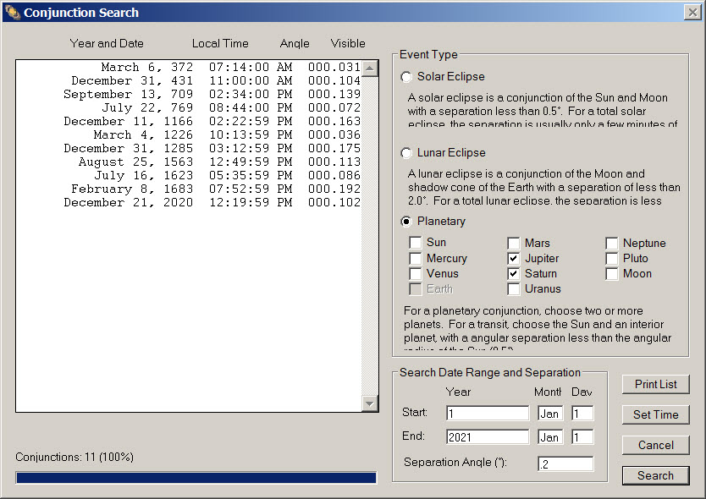Click the Conjunction Search title bar icon
Screen dimensions: 706x499
tap(12, 12)
